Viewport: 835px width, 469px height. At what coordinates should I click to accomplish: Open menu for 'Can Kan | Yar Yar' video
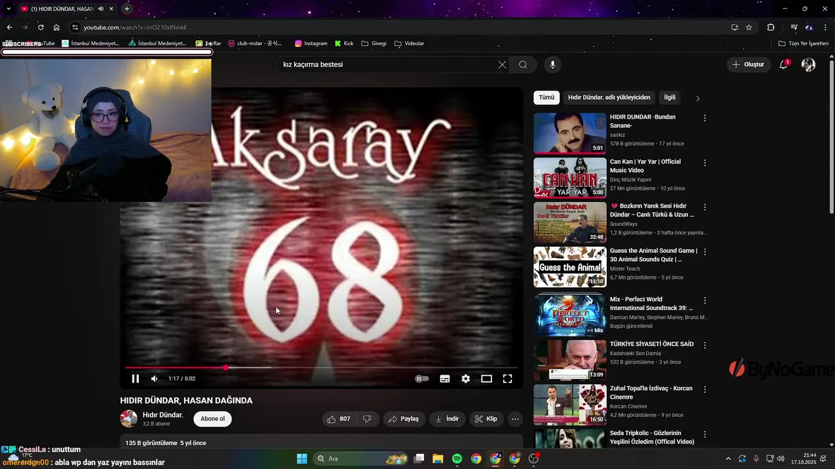point(705,163)
